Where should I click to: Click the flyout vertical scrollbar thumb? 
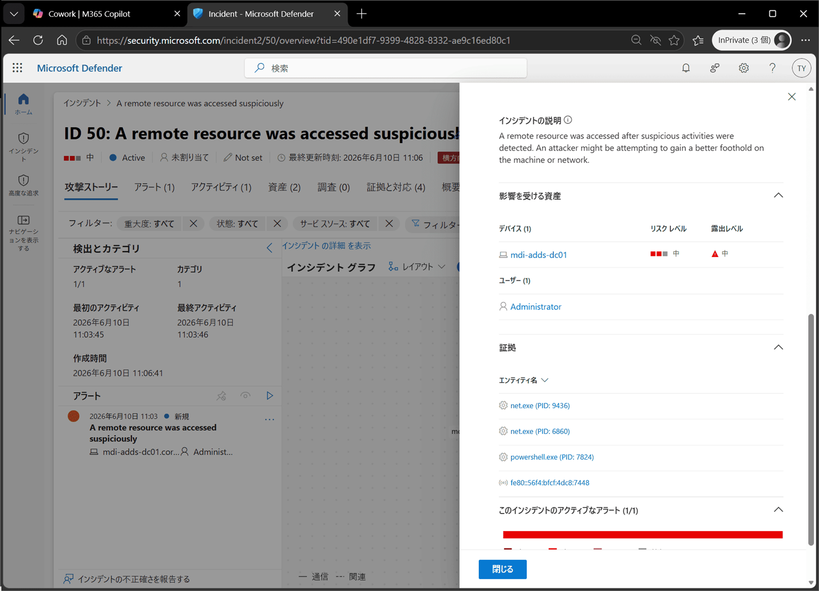[x=811, y=429]
